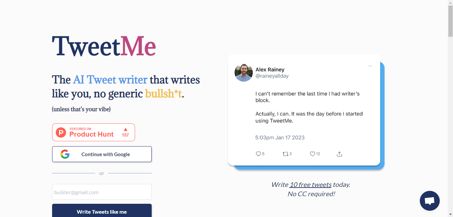Expand the tweet options chevron
453x217 pixels.
(x=370, y=66)
